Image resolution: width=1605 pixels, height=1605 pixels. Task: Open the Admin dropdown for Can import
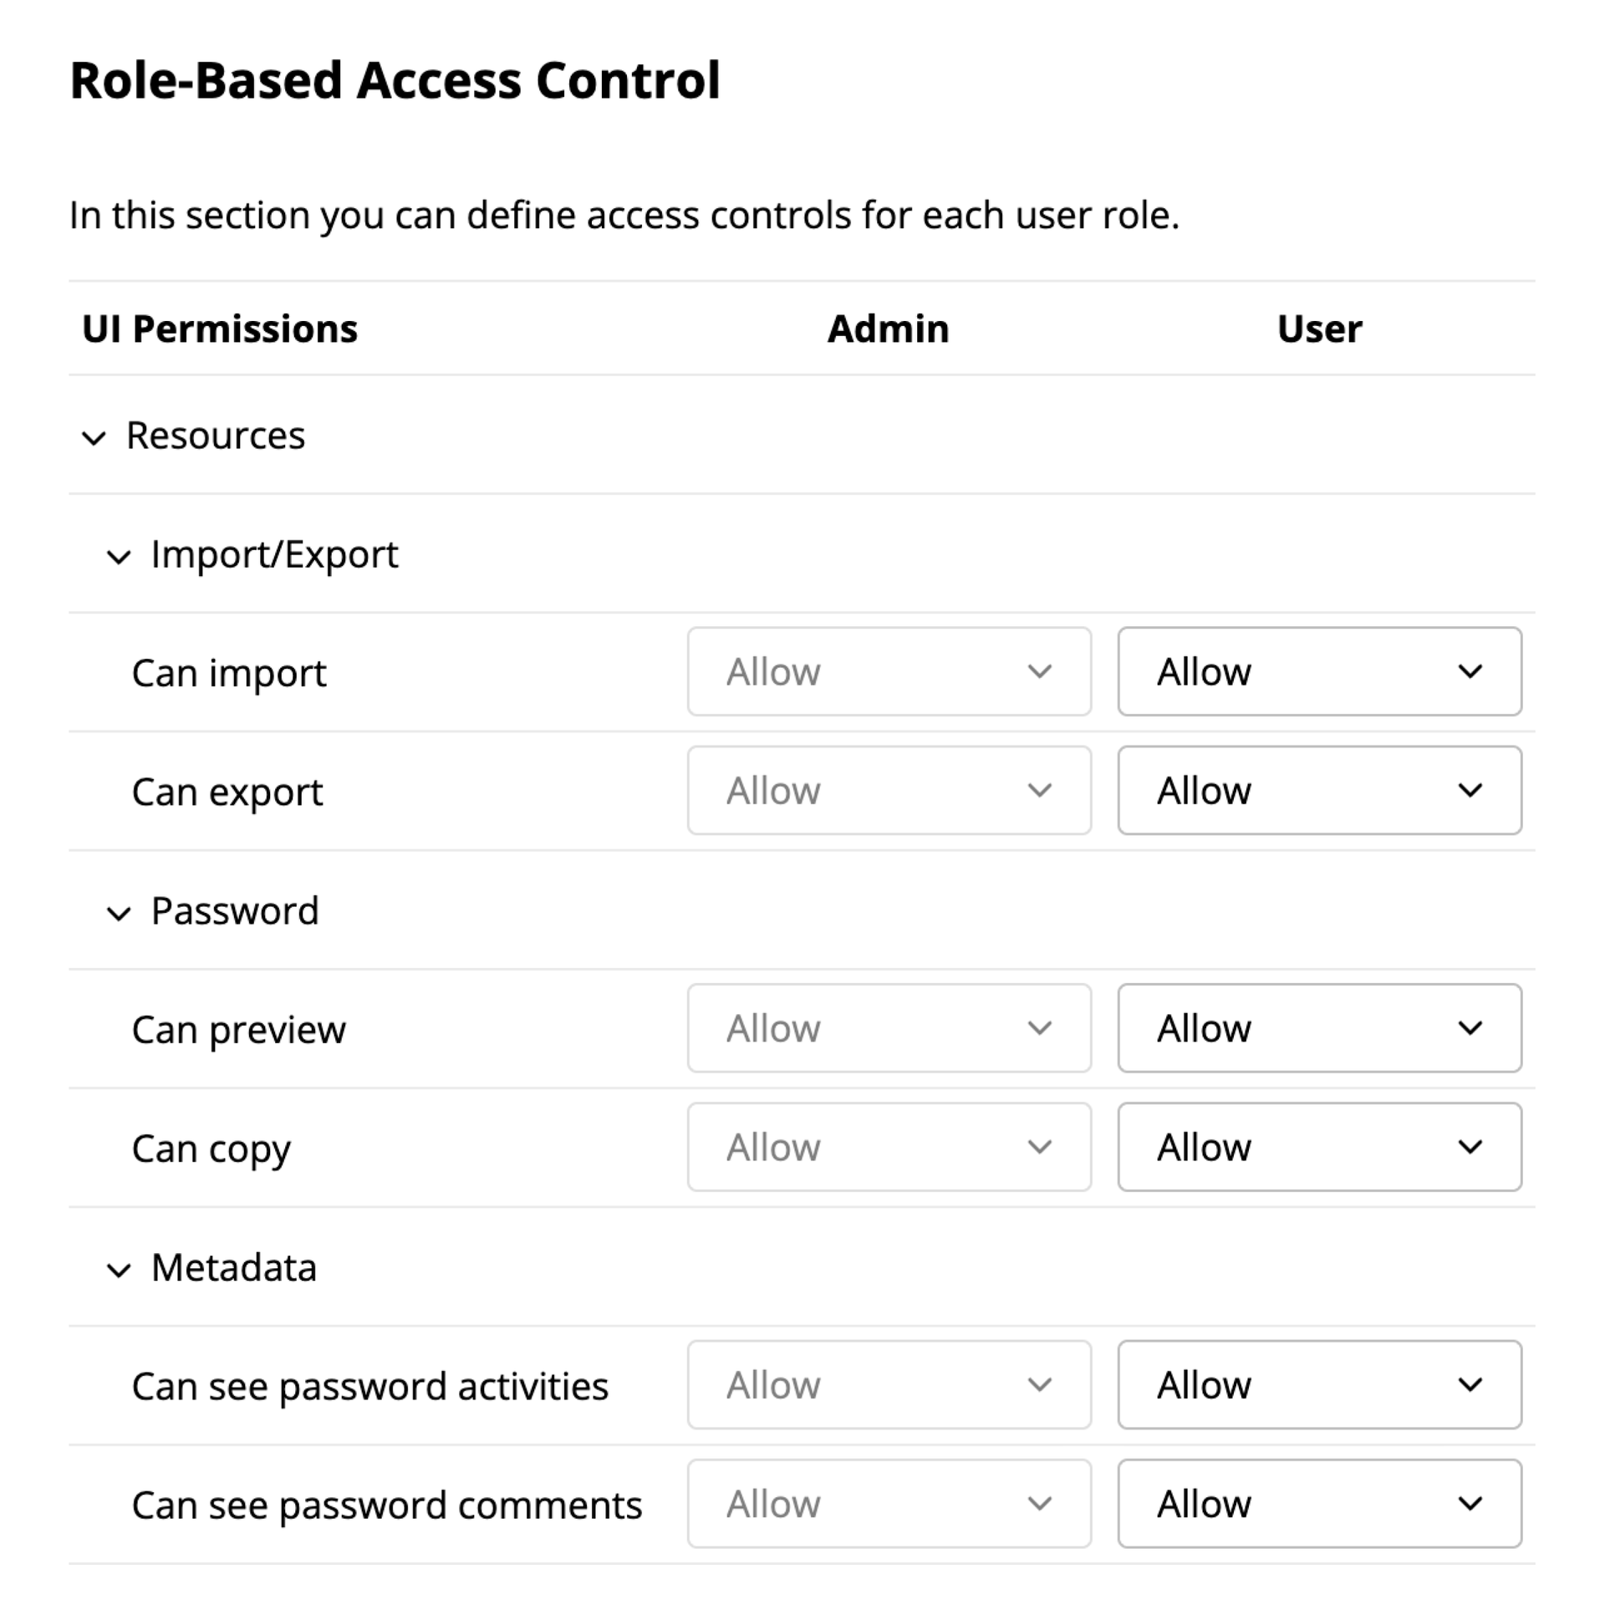pos(889,671)
